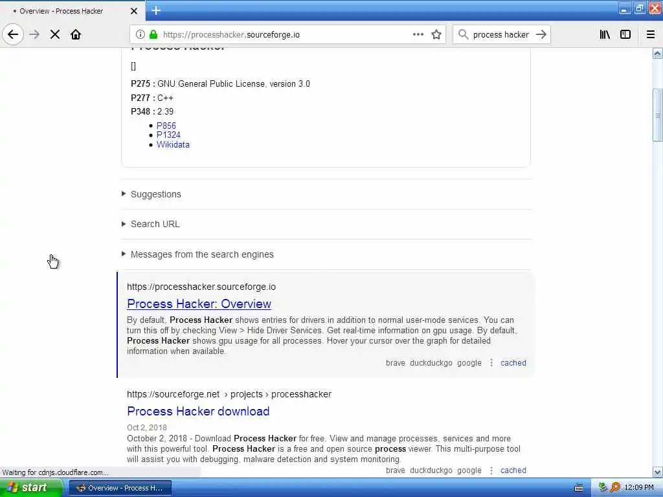This screenshot has height=497, width=663.
Task: Click 'brave' under Process Hacker download
Action: click(x=396, y=470)
